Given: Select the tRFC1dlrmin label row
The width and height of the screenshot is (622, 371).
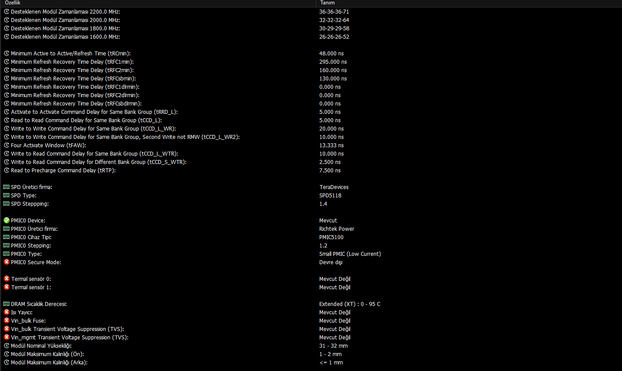Looking at the screenshot, I should pos(75,87).
